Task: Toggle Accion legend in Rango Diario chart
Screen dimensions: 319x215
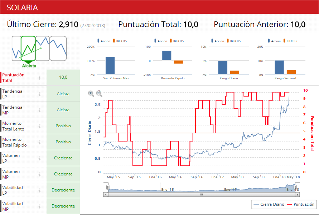Action: [x=218, y=41]
